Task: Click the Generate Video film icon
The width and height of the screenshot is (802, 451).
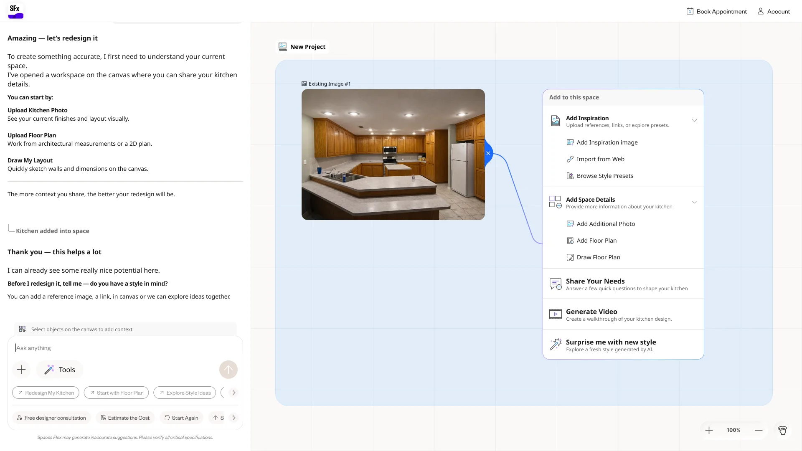Action: (x=556, y=314)
